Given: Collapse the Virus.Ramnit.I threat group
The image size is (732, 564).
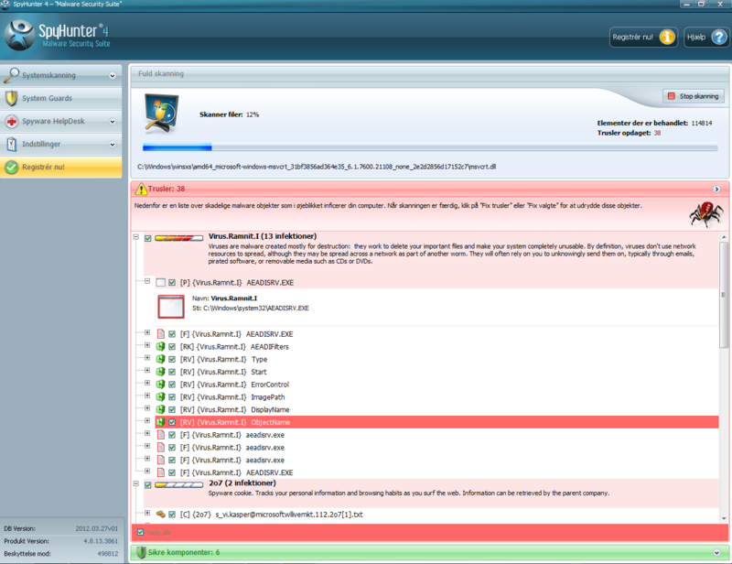Looking at the screenshot, I should coord(135,237).
